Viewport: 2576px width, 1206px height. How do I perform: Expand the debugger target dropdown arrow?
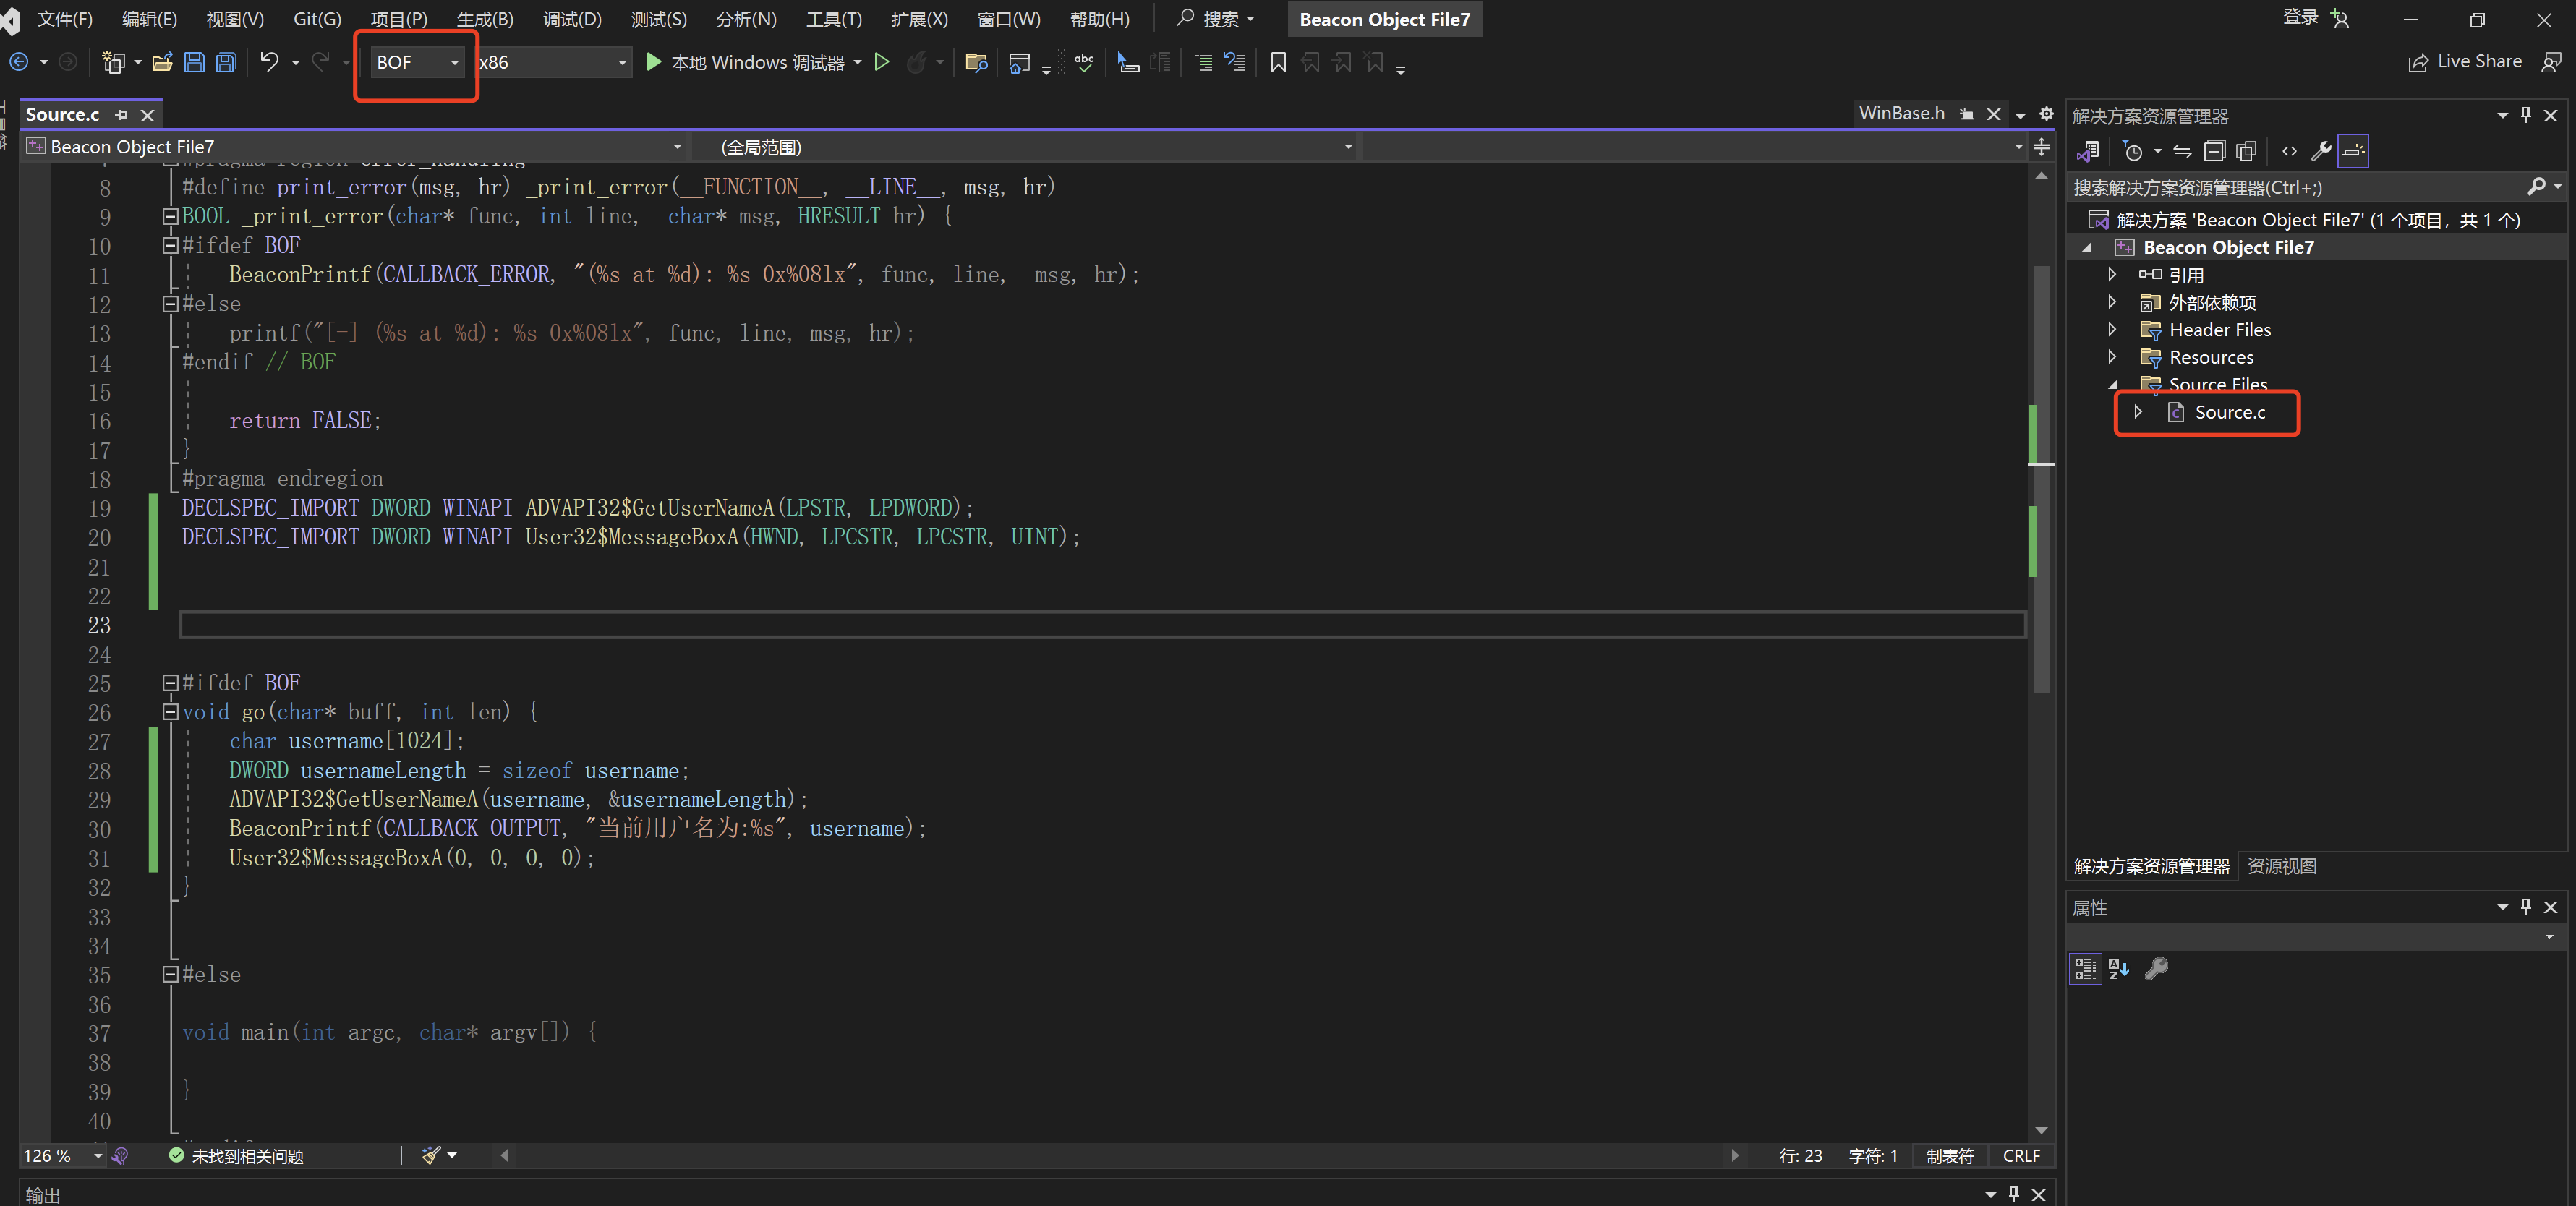tap(858, 63)
